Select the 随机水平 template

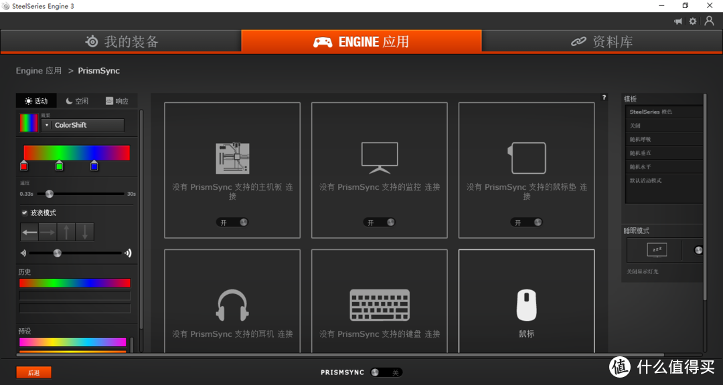[x=664, y=166]
